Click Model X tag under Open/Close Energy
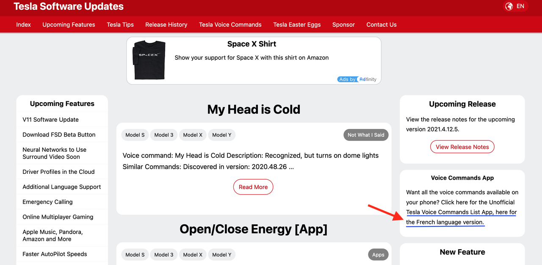542x265 pixels. click(193, 254)
